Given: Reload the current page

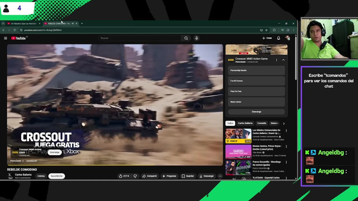Looking at the screenshot, I should coord(15,30).
